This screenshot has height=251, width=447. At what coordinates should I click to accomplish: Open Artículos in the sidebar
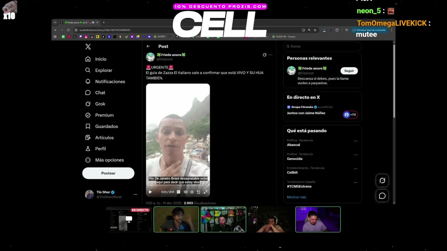(x=100, y=137)
